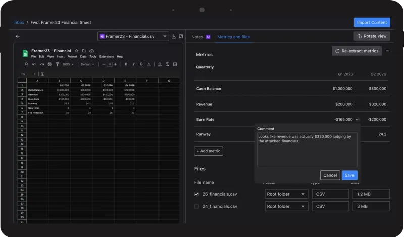The height and width of the screenshot is (237, 404).
Task: Open the Framer23 - Financial.csv file dropdown
Action: 133,36
